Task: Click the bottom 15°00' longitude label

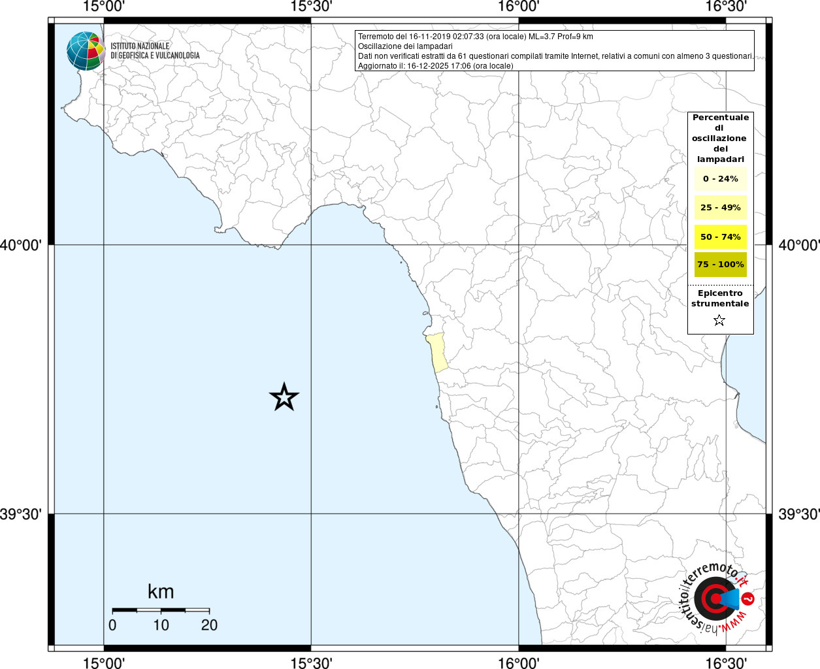Action: tap(104, 662)
